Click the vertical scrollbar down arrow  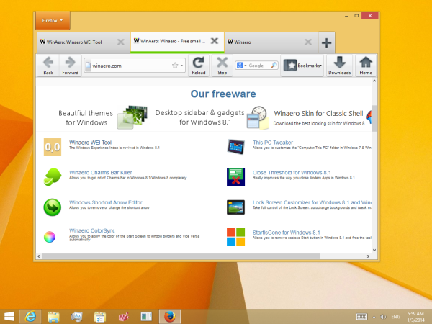pyautogui.click(x=374, y=250)
